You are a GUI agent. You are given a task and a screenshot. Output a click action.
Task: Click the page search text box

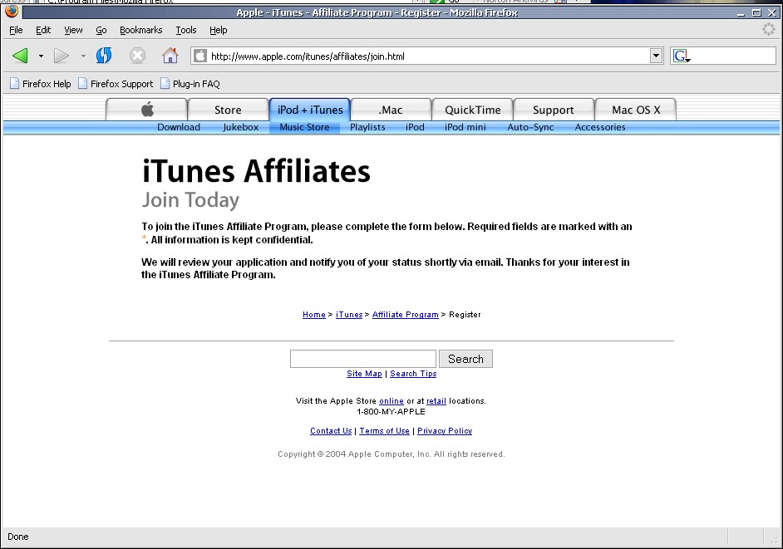pos(363,359)
